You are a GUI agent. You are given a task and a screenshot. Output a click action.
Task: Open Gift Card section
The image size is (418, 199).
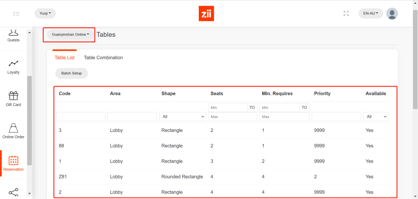tap(13, 99)
